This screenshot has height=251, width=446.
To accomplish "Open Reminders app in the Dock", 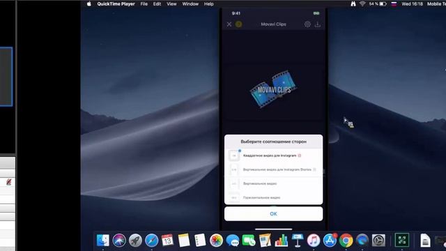I will point(200,241).
